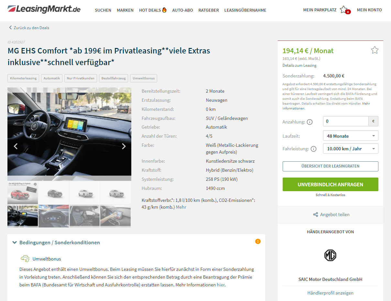Favorite this offer with the star icon
This screenshot has width=391, height=301.
[375, 50]
